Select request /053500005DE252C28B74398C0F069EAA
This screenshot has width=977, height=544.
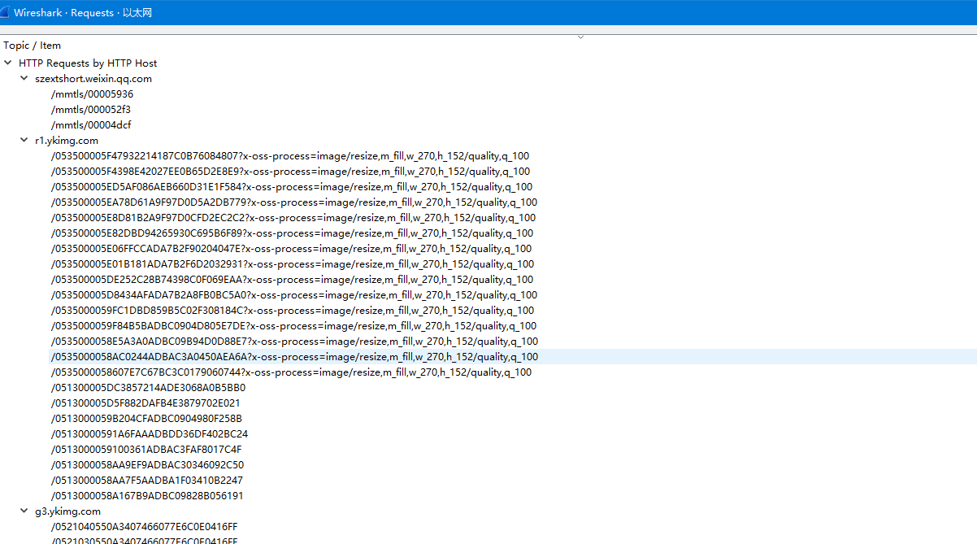[x=292, y=280]
